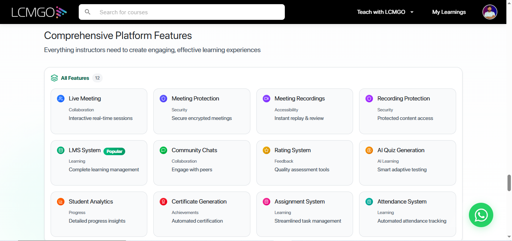Click the green LMS System icon

click(x=61, y=150)
